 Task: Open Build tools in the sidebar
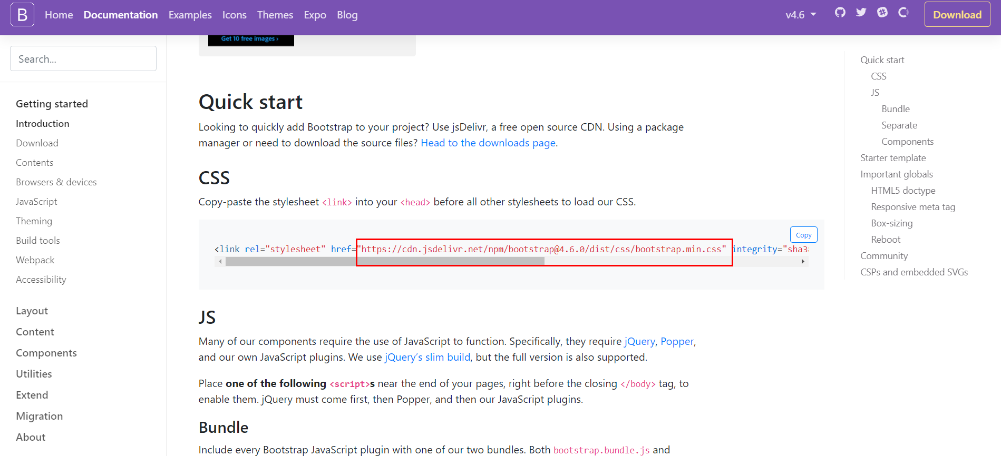coord(38,240)
